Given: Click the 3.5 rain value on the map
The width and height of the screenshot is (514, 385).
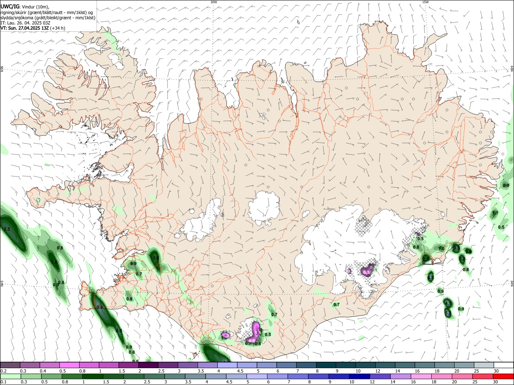Looking at the screenshot, I should pyautogui.click(x=100, y=307).
